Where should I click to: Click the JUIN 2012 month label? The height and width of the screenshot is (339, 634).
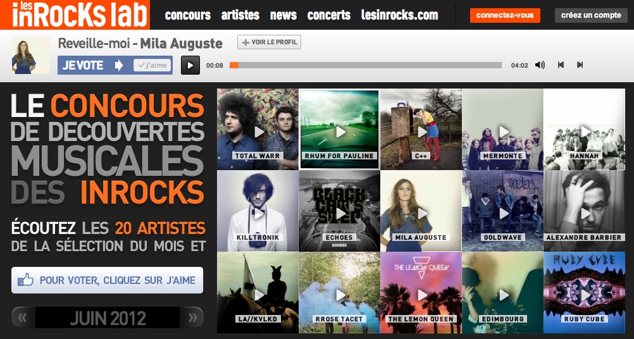108,318
